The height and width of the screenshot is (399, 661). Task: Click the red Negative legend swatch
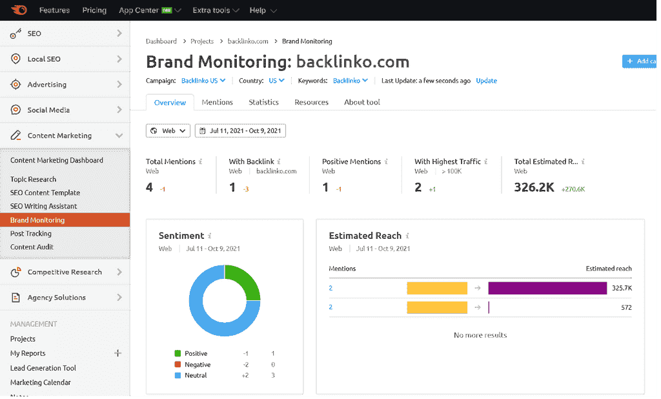[178, 364]
